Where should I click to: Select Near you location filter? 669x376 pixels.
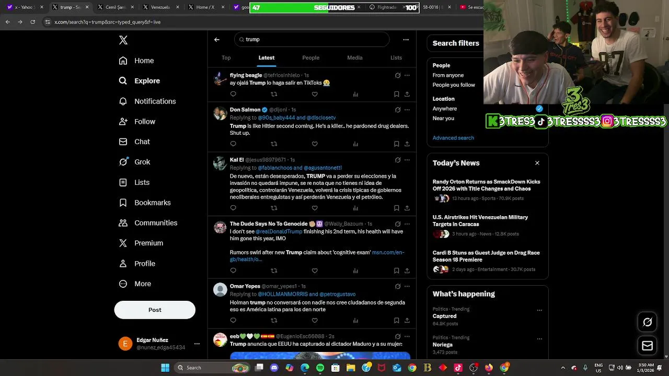[443, 119]
